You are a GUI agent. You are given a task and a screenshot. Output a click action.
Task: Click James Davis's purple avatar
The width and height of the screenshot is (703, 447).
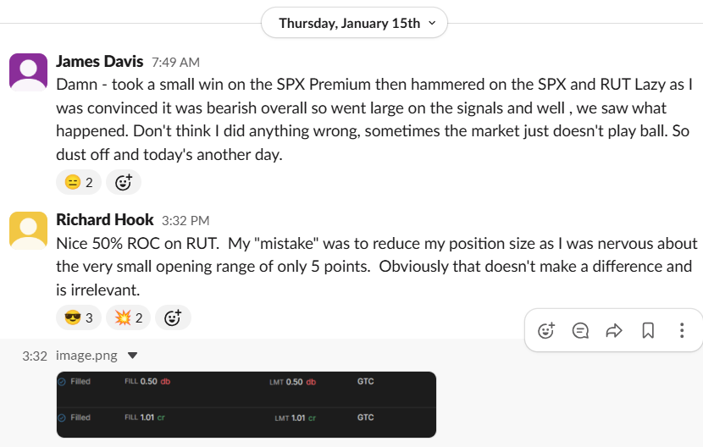tap(28, 71)
